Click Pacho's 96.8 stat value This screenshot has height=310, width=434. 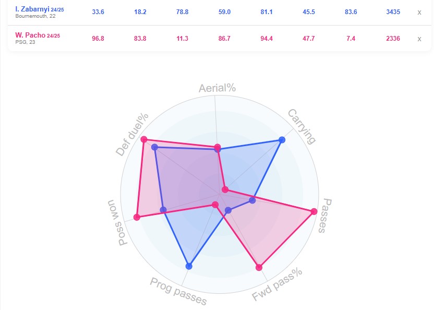(98, 39)
